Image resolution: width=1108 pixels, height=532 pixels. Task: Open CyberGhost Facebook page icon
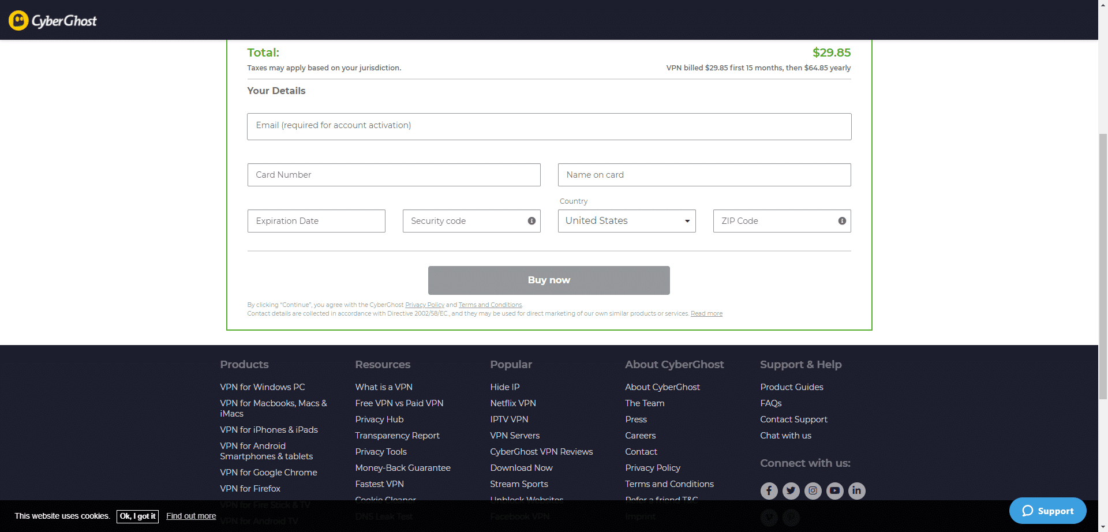pyautogui.click(x=769, y=490)
